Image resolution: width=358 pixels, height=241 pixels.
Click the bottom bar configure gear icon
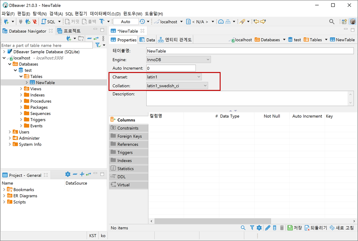click(x=259, y=228)
